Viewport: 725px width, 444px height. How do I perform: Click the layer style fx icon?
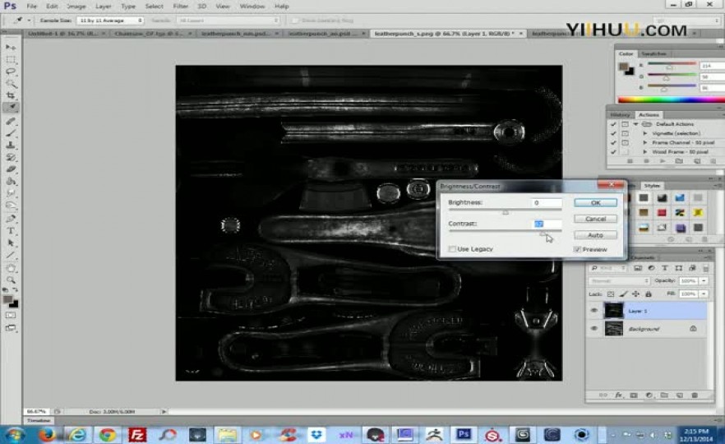[x=618, y=395]
